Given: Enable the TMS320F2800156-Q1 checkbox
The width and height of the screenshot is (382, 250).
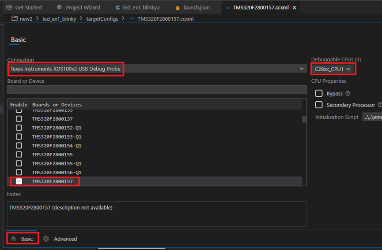Looking at the screenshot, I should [x=19, y=173].
